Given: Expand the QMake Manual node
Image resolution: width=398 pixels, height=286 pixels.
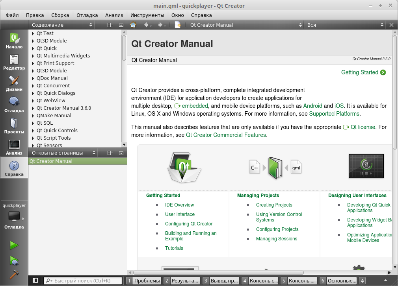Looking at the screenshot, I should pyautogui.click(x=33, y=116).
